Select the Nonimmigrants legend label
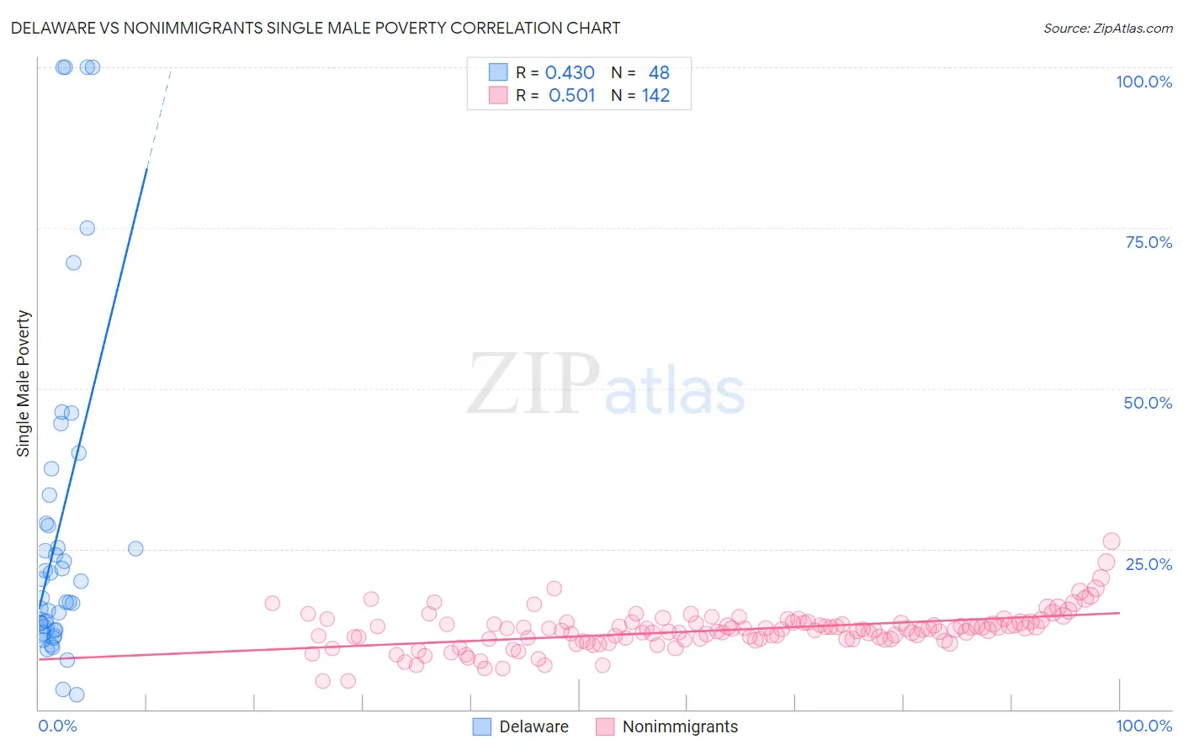The width and height of the screenshot is (1183, 750). point(680,726)
